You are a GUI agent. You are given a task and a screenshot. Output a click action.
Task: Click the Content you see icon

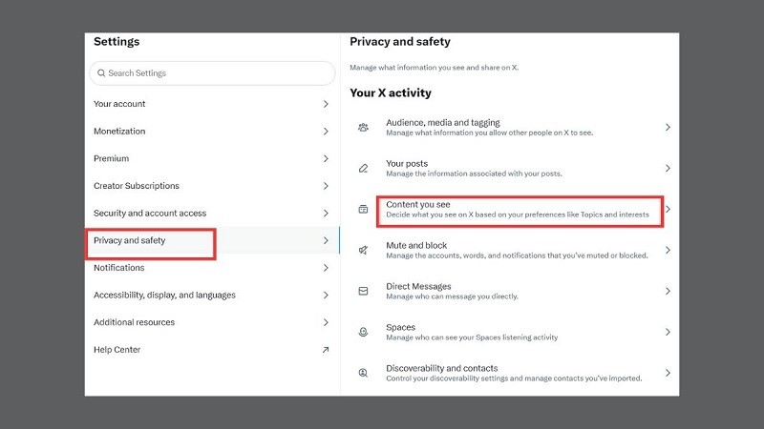click(363, 209)
